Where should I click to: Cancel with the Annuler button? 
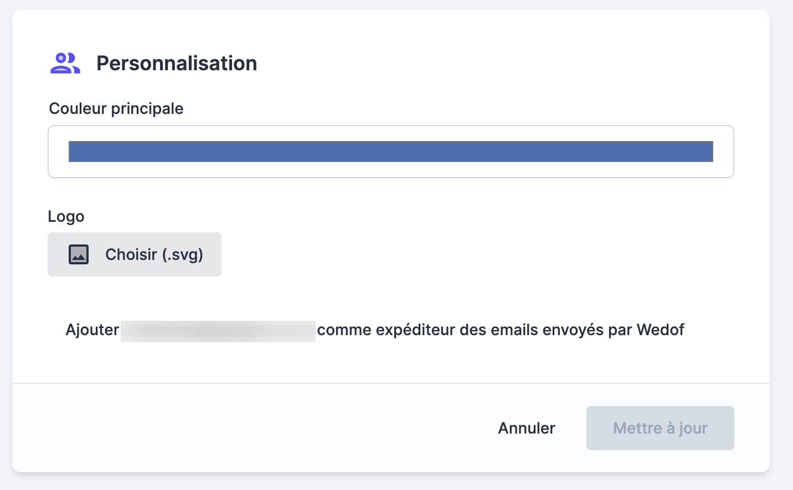pos(526,428)
